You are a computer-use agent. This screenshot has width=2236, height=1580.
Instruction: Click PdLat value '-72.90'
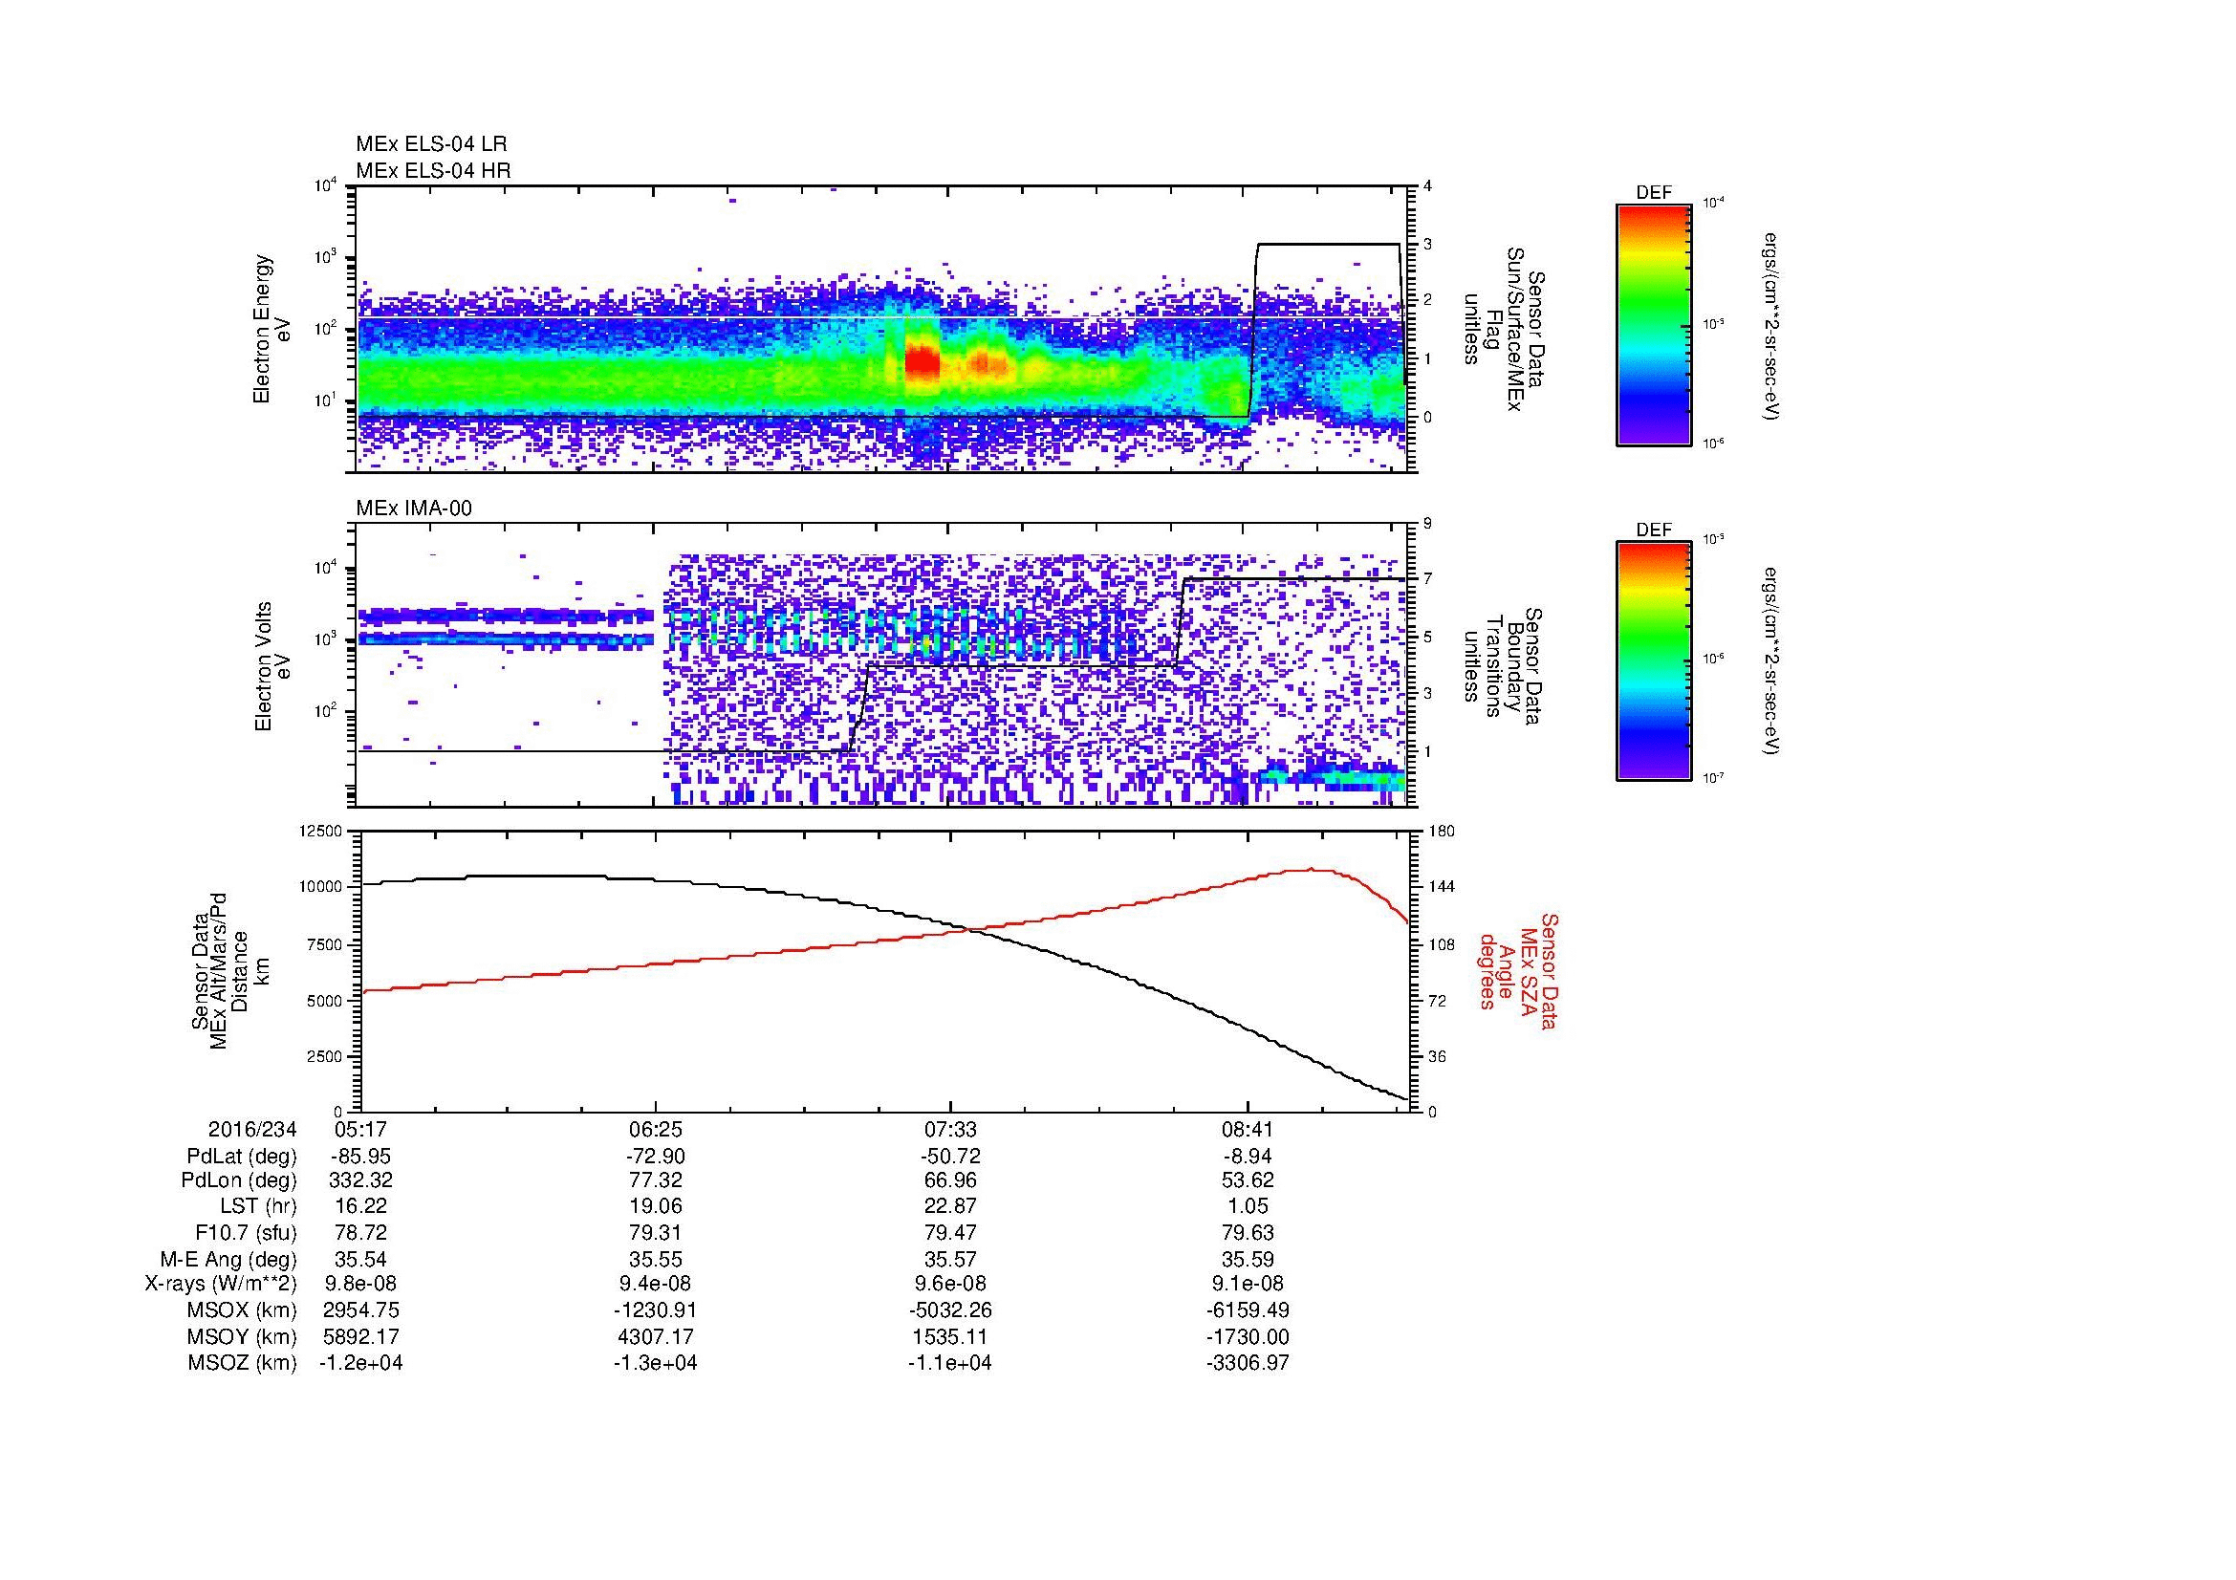[x=656, y=1157]
